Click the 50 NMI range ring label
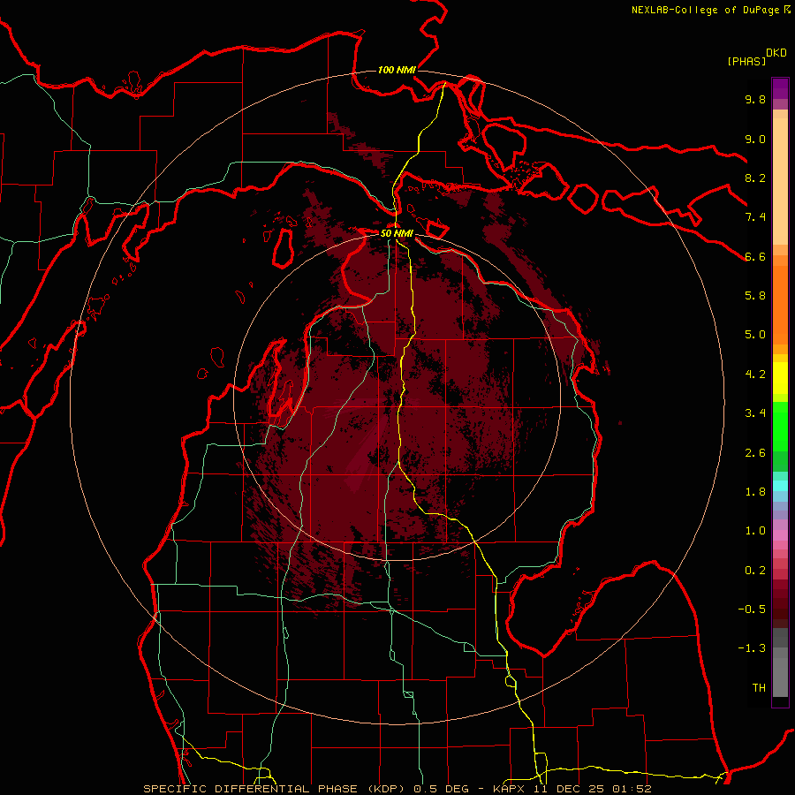 (397, 234)
